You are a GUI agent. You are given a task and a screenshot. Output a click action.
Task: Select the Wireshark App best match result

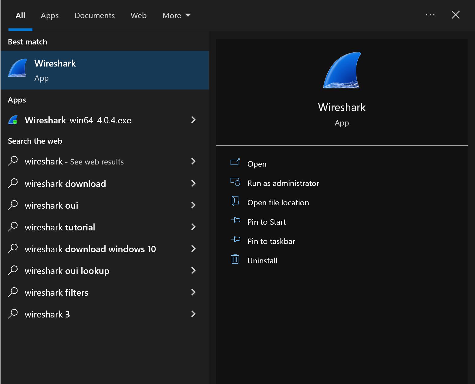coord(105,70)
